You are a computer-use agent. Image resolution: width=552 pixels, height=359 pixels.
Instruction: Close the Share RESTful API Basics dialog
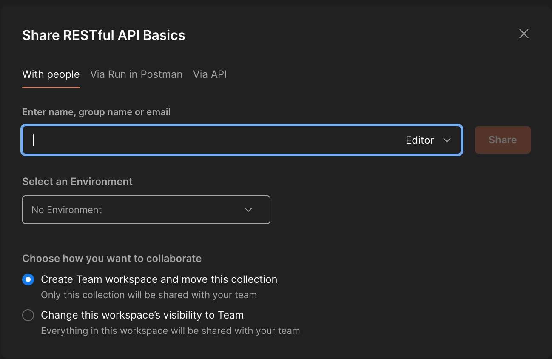[x=524, y=34]
